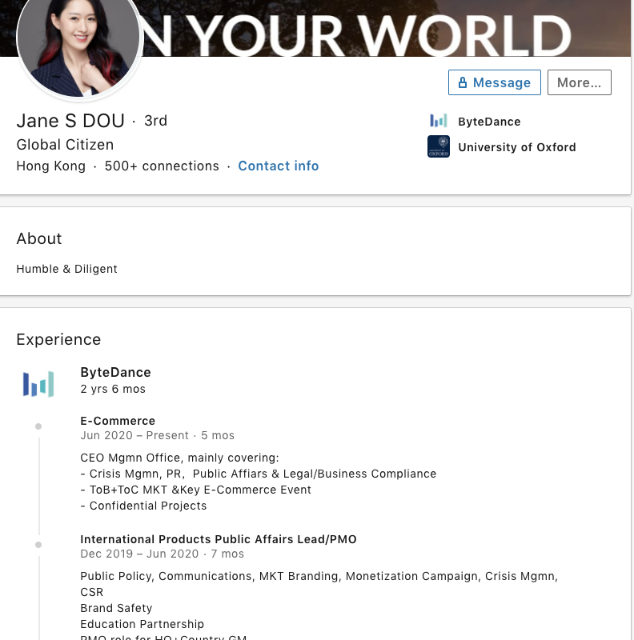The width and height of the screenshot is (634, 640).
Task: Click the ByteDance logo in the profile header
Action: 438,122
